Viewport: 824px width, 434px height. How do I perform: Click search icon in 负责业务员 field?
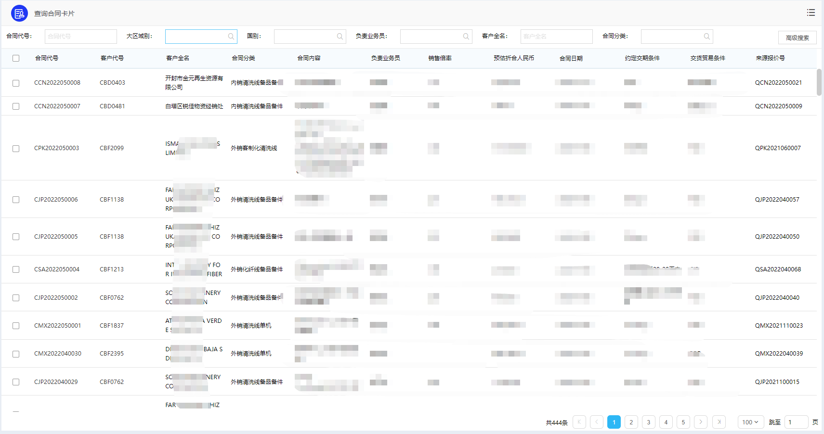[466, 37]
